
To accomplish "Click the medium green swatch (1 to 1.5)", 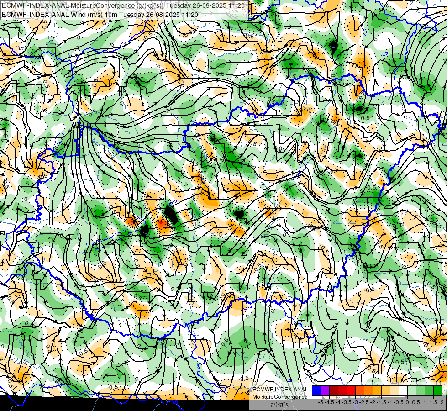I will pos(429,391).
